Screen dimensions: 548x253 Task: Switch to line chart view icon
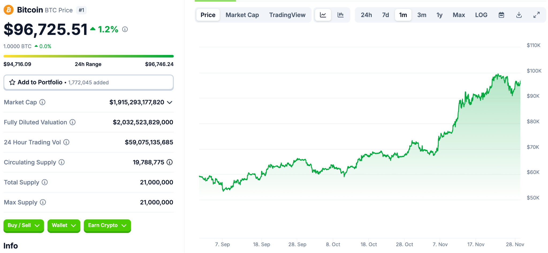click(x=323, y=15)
